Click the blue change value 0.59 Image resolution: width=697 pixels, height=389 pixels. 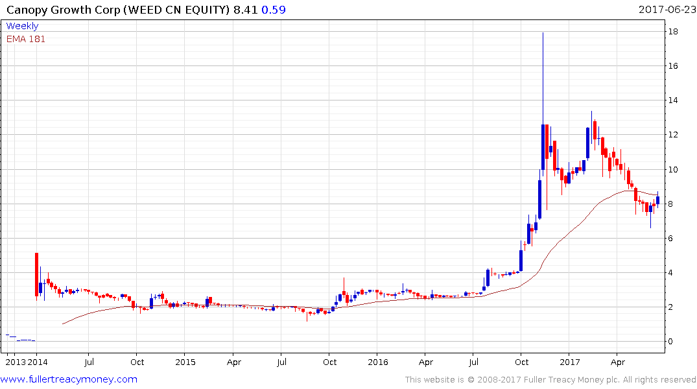(274, 9)
